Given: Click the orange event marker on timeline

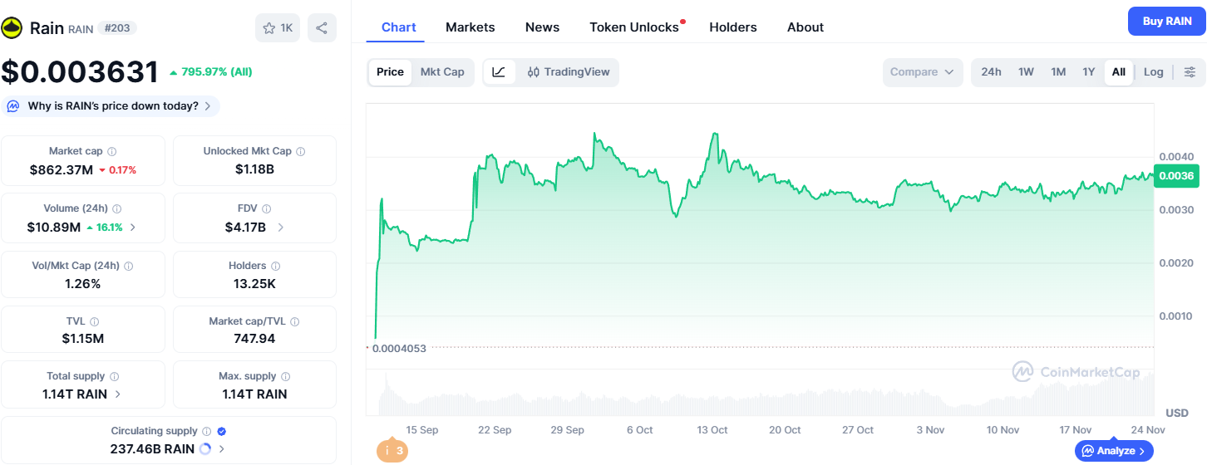Looking at the screenshot, I should pyautogui.click(x=392, y=451).
